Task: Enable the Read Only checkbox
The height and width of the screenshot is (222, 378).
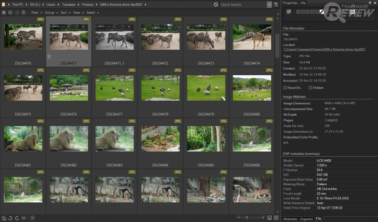Action: tap(285, 88)
